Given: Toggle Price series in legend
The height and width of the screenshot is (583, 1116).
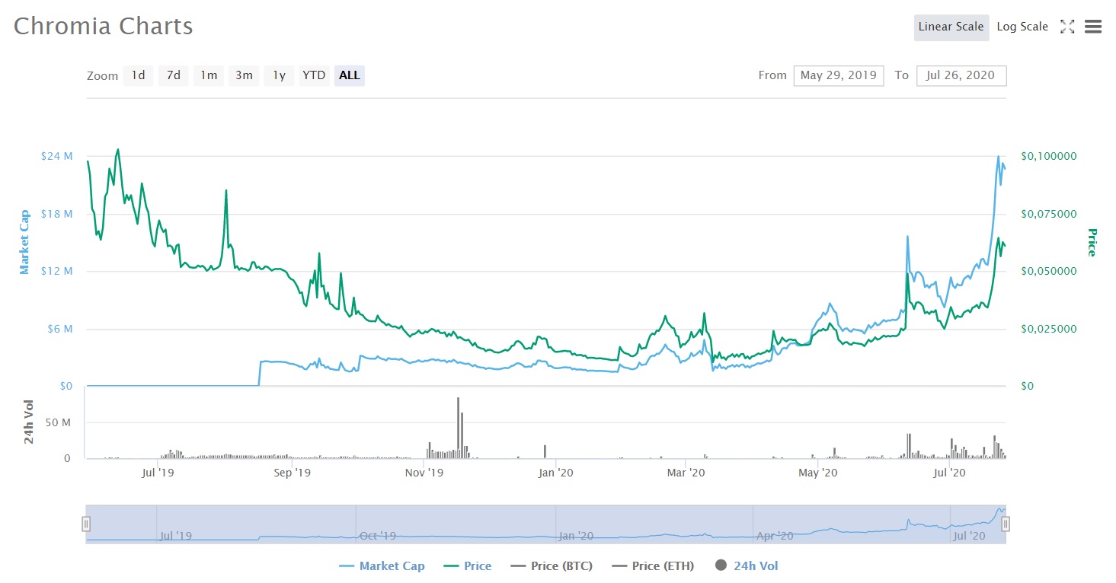Looking at the screenshot, I should 467,566.
